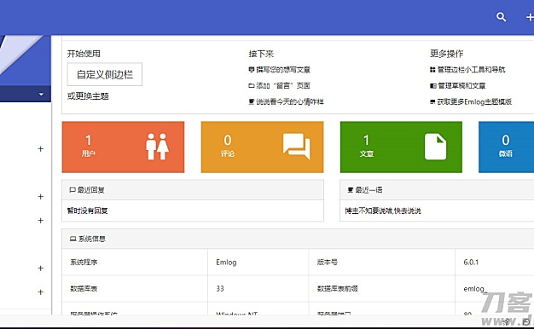This screenshot has width=534, height=329.
Task: Open the 或更换主题 link
Action: click(88, 96)
